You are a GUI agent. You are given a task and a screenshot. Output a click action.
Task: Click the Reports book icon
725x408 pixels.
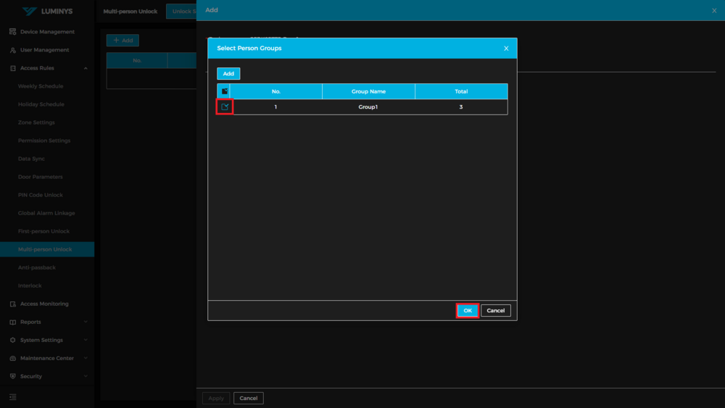coord(13,322)
